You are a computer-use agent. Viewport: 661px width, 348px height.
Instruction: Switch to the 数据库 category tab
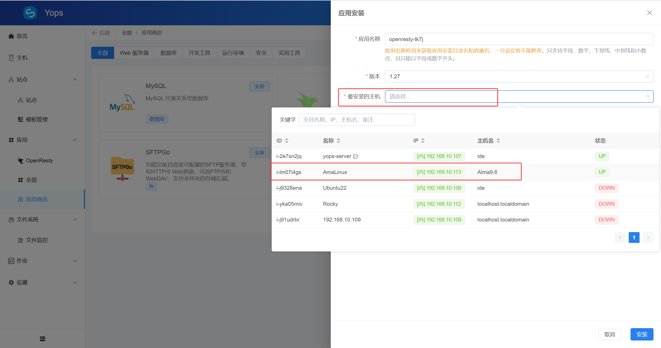click(168, 53)
